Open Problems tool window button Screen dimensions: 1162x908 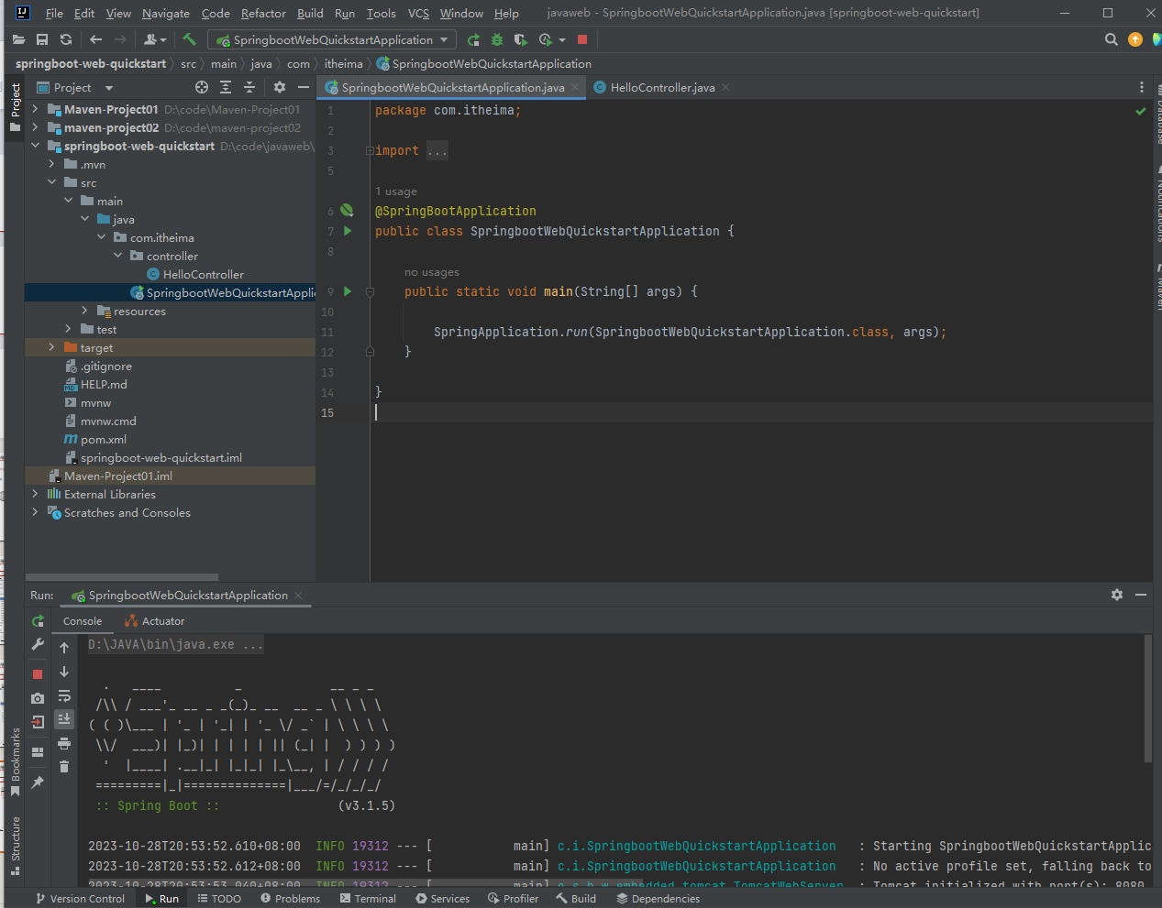point(290,899)
